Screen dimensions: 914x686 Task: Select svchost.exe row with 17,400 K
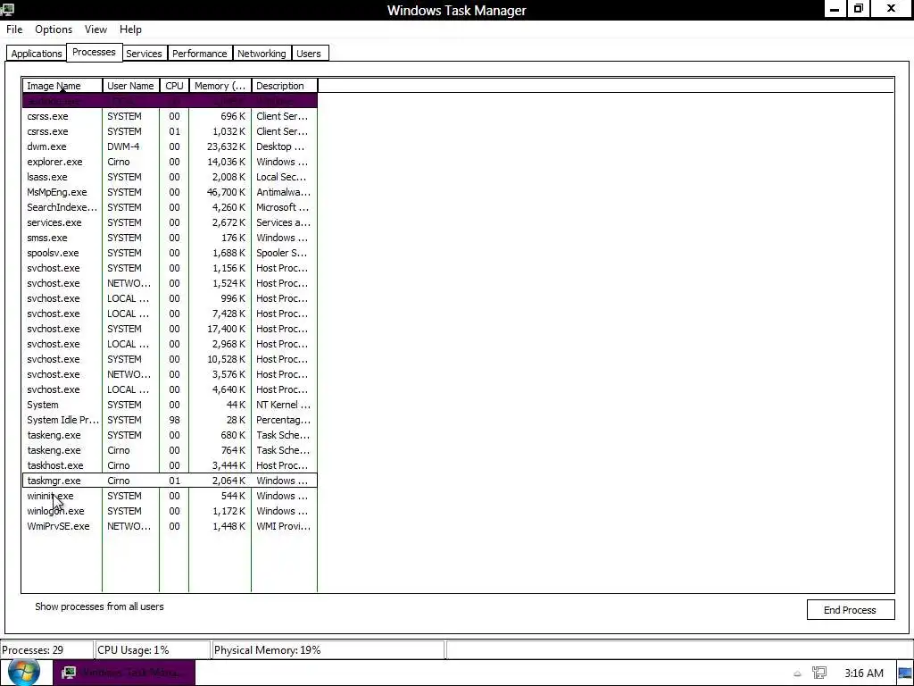point(170,329)
